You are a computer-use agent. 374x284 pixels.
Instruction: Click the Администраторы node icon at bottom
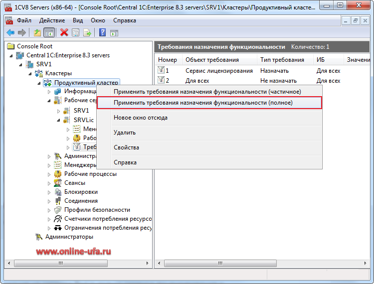click(x=38, y=237)
